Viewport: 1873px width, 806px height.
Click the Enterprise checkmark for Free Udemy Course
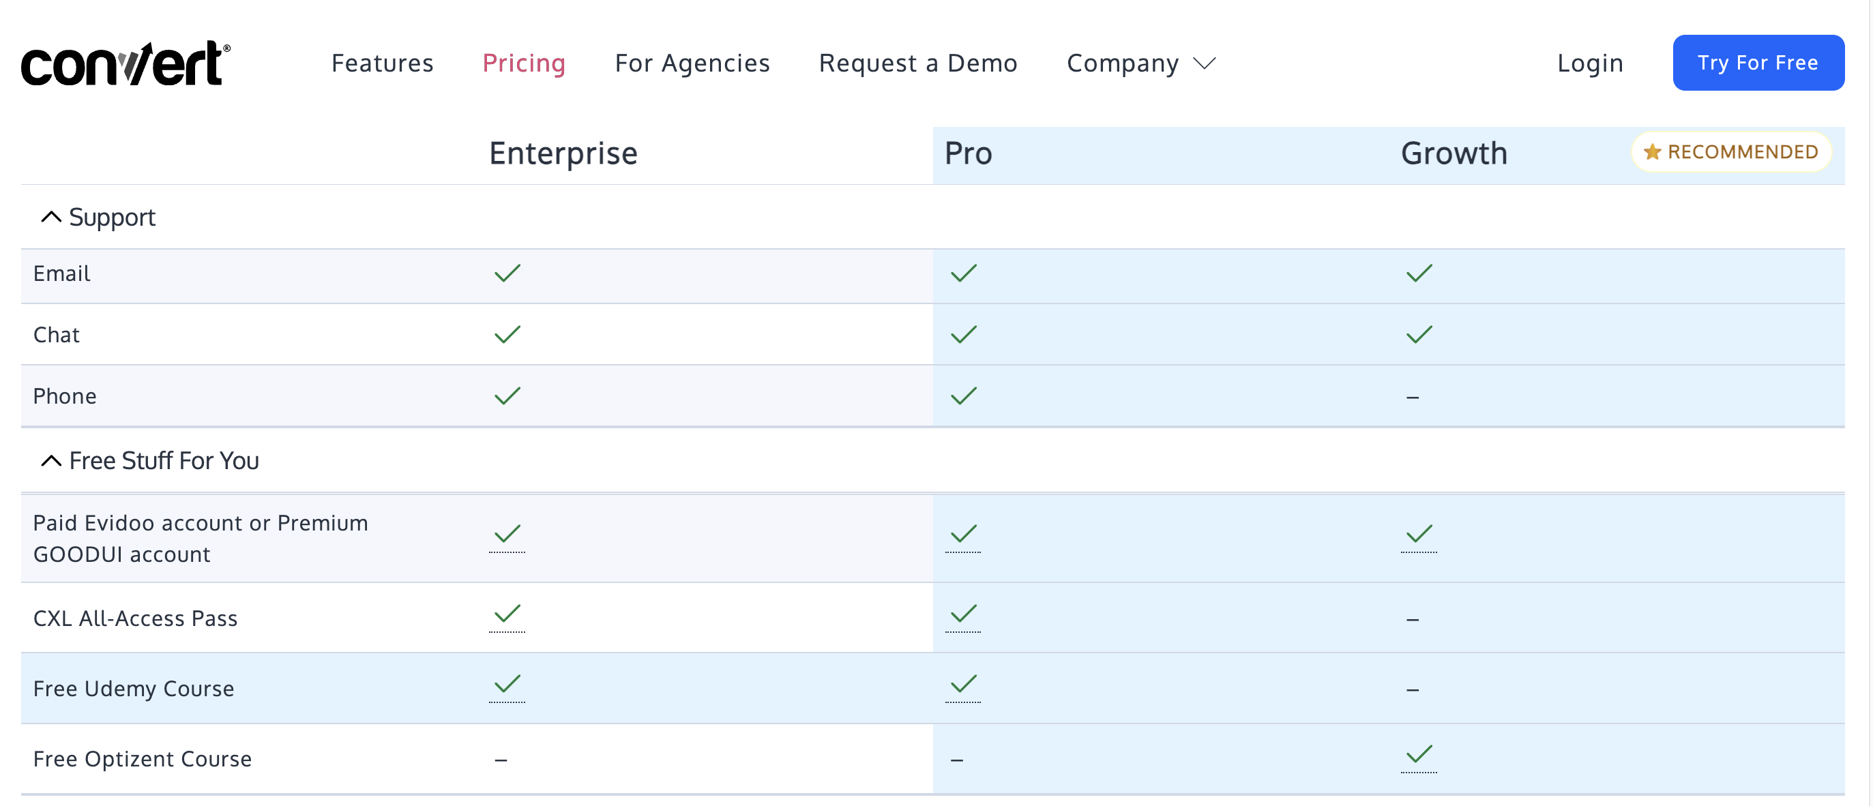click(x=507, y=685)
